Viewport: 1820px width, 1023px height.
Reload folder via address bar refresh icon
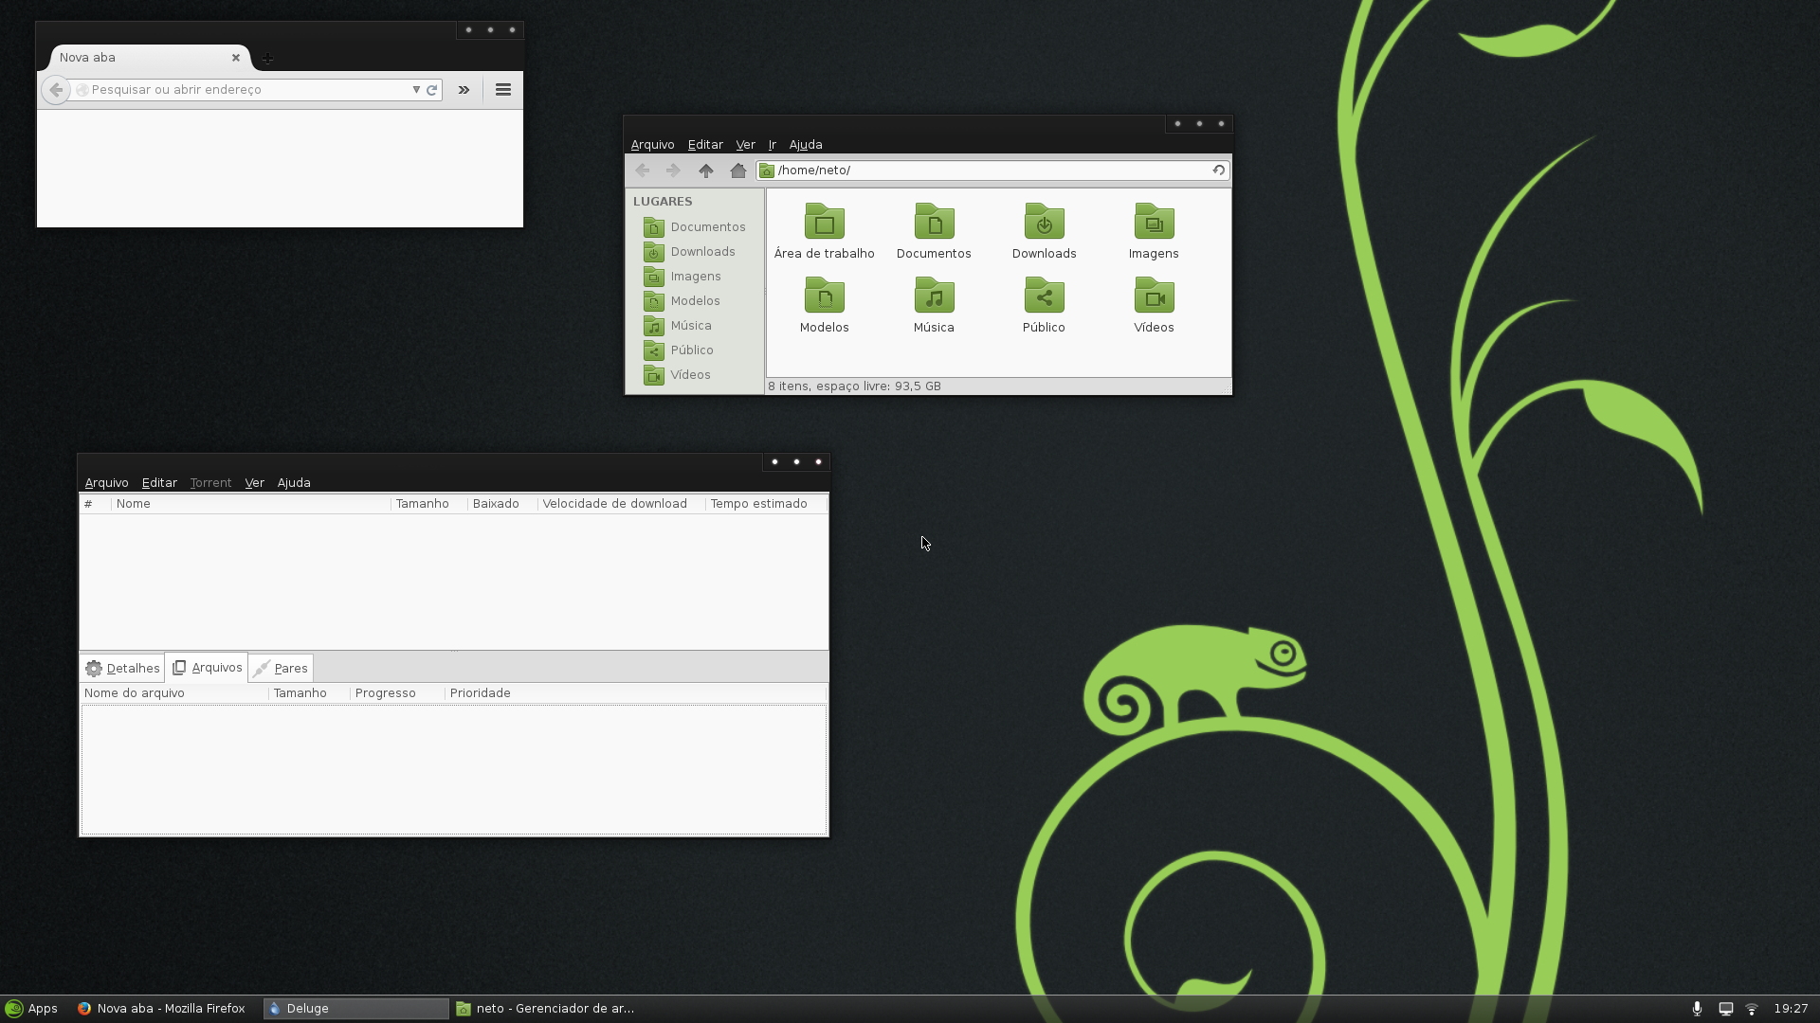(1218, 170)
